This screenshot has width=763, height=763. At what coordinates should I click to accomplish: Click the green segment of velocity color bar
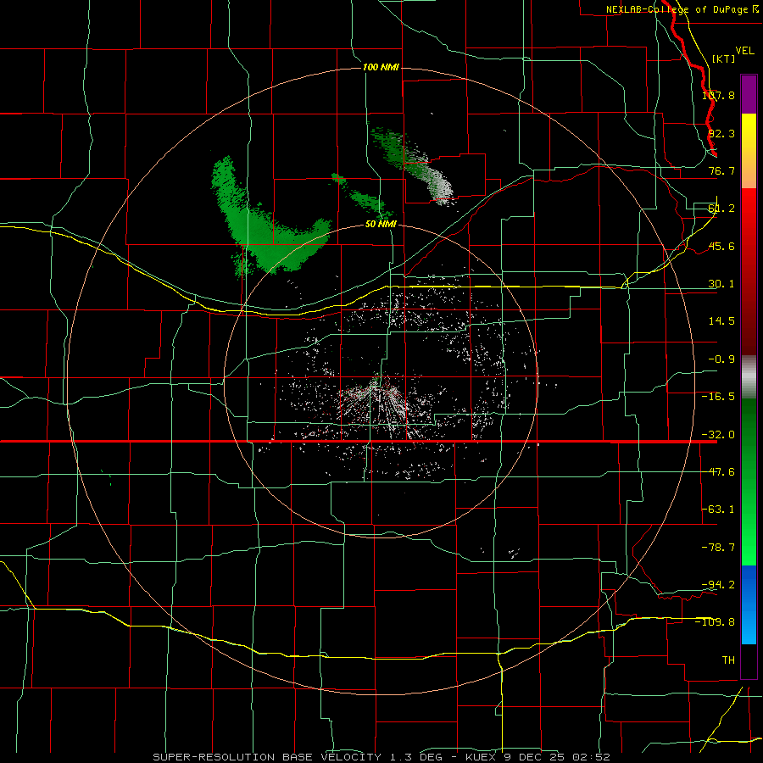(x=749, y=482)
